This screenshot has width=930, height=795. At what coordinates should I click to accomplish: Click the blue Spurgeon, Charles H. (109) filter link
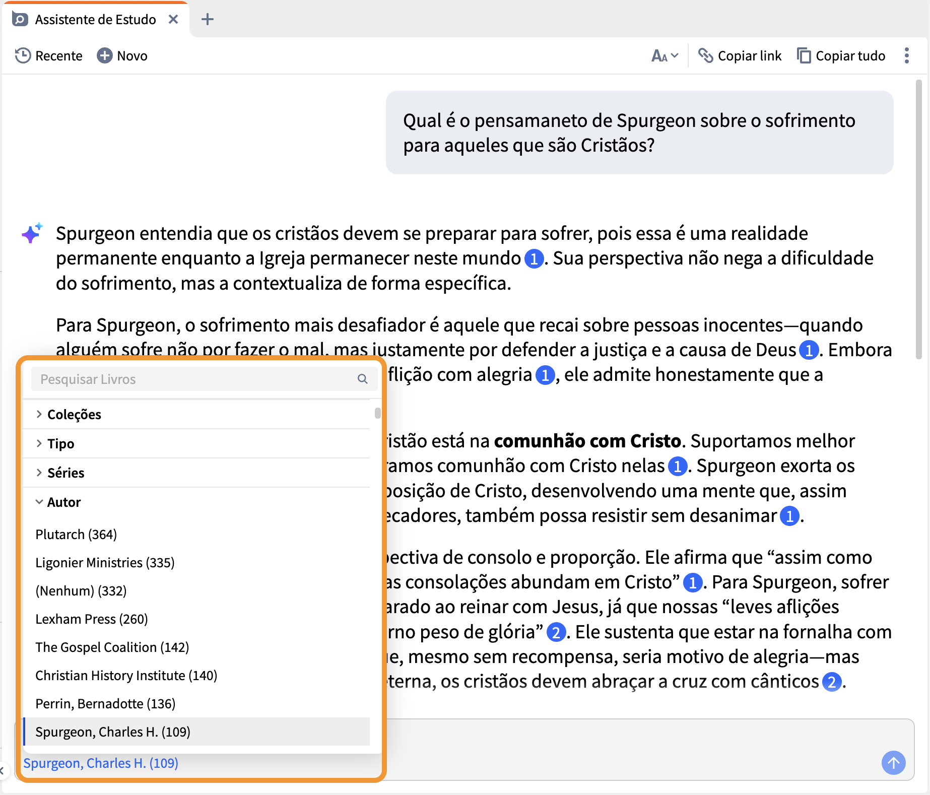point(101,764)
